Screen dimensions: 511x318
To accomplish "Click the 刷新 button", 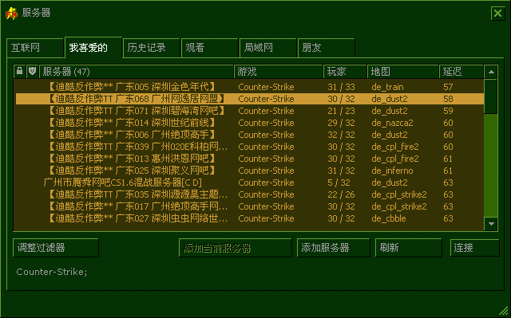I will 408,248.
